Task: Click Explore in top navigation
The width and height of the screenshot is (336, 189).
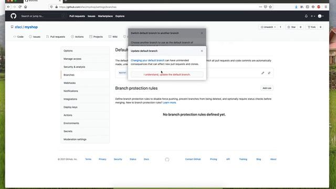Action: tap(120, 16)
